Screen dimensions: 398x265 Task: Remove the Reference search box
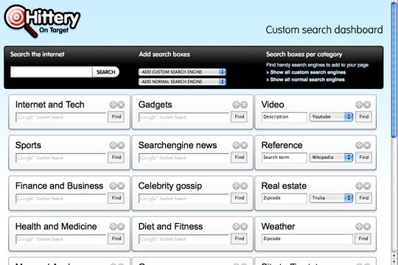pos(367,145)
